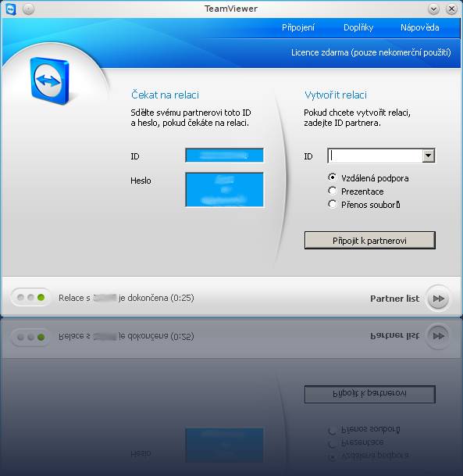Image resolution: width=463 pixels, height=476 pixels.
Task: Open the Připojení menu
Action: (298, 27)
